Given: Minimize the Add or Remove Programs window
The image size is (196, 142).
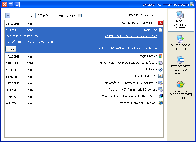Looking at the screenshot, I should click(17, 5).
